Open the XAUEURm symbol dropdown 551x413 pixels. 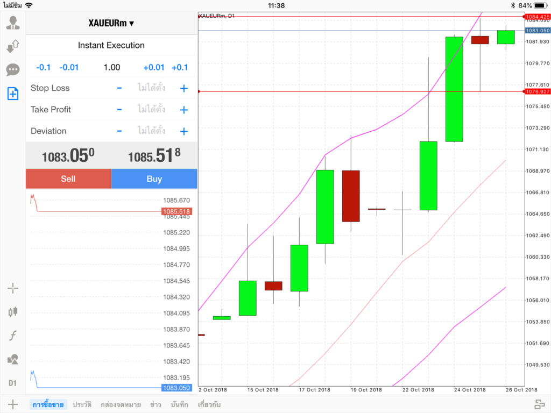point(111,23)
